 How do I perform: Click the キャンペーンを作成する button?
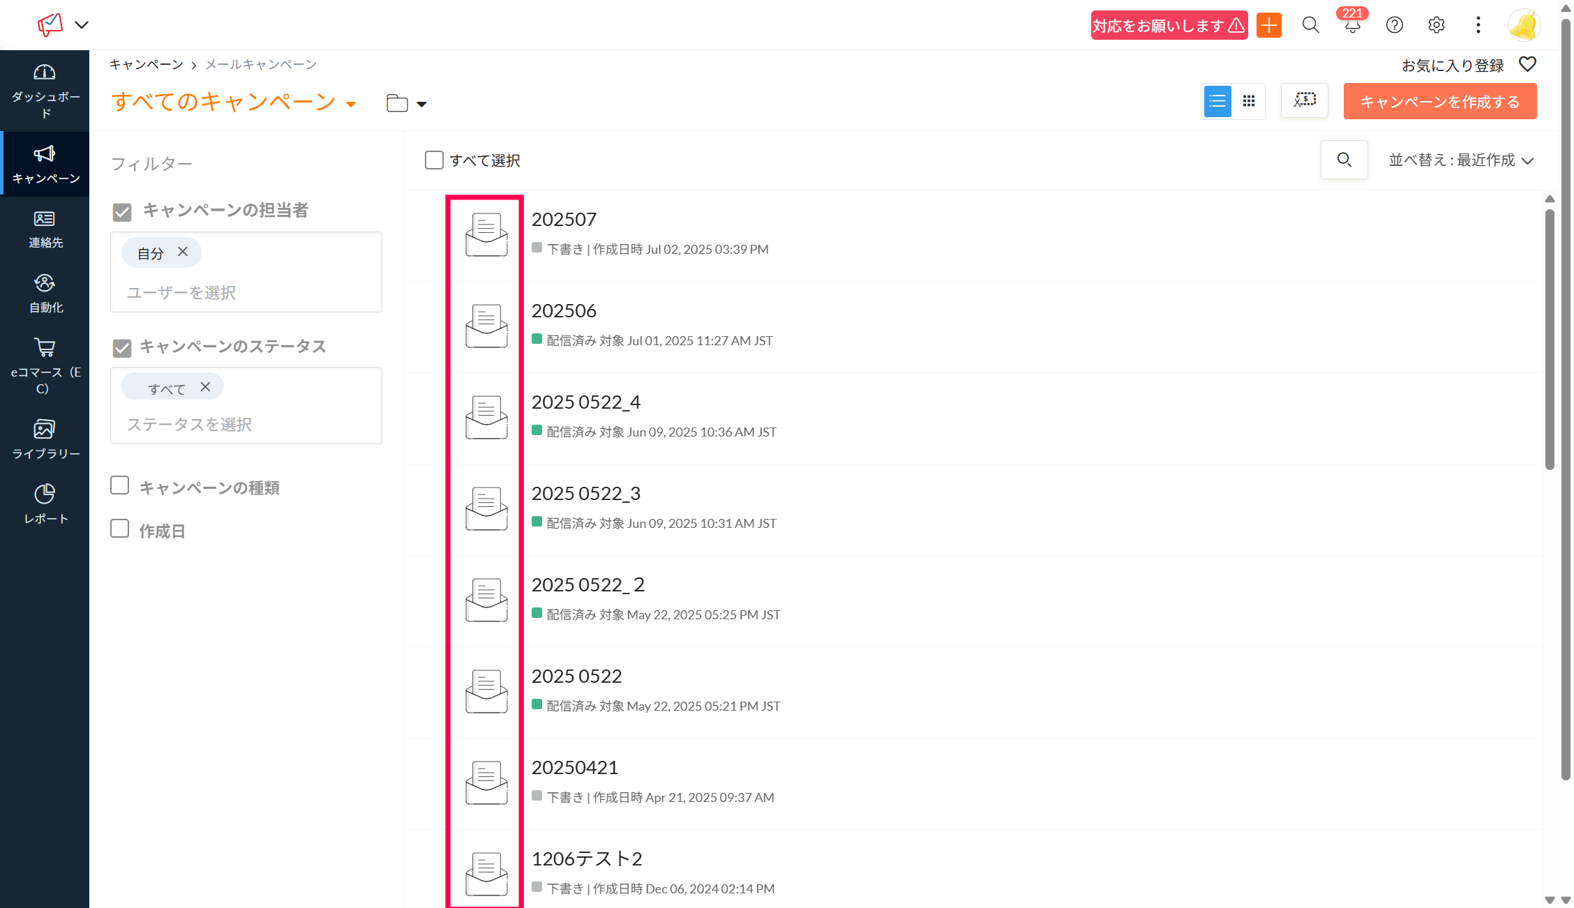pos(1439,102)
